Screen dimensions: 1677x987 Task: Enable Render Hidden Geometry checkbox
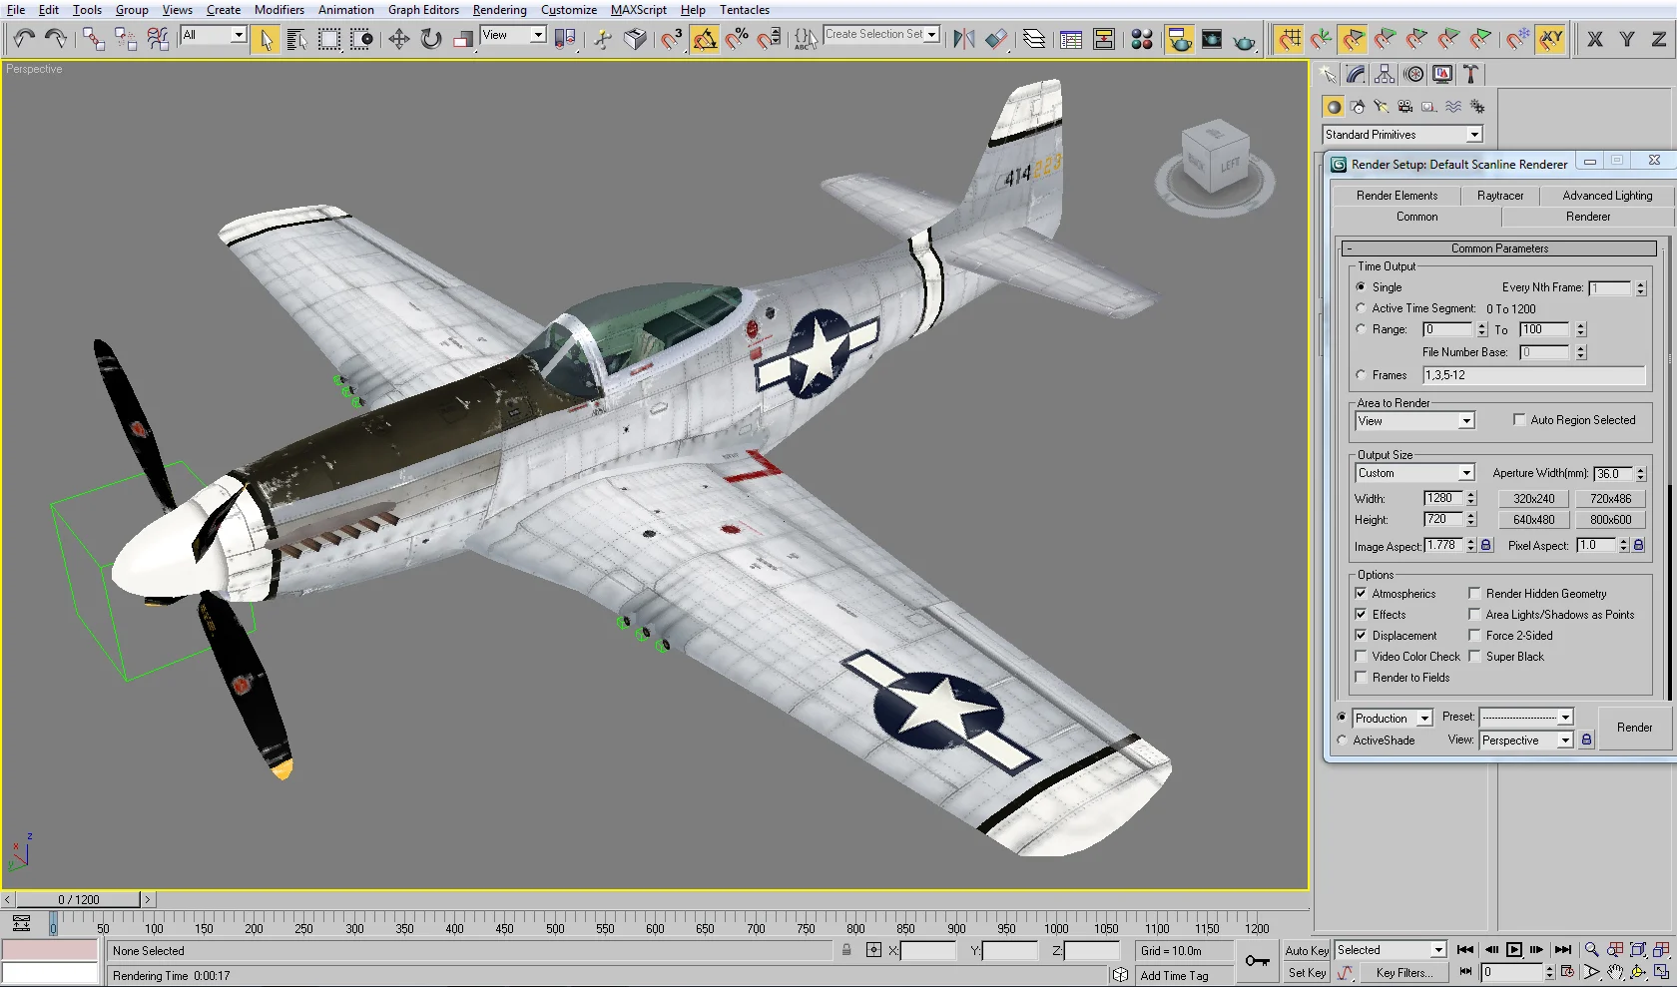click(1474, 594)
